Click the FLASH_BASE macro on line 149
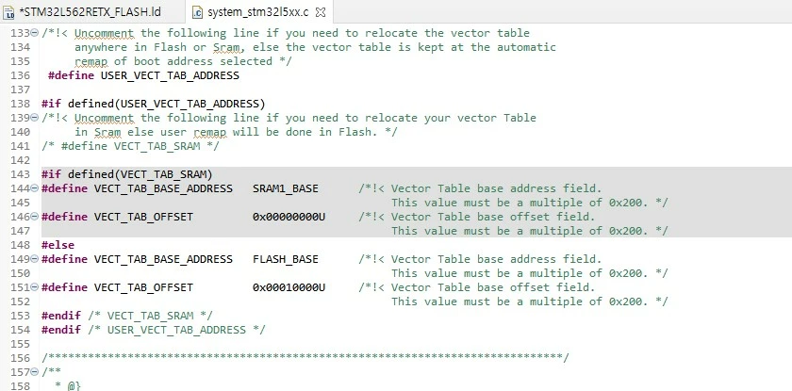 (286, 259)
